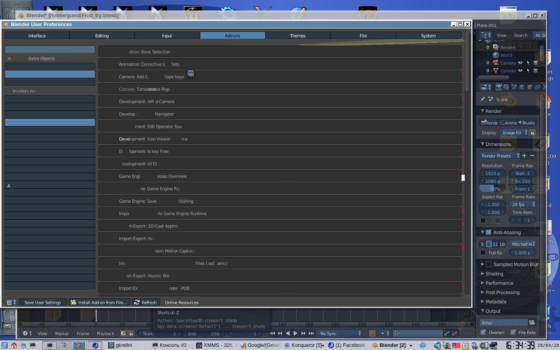
Task: Enable Full Sample checkbox
Action: pos(483,252)
